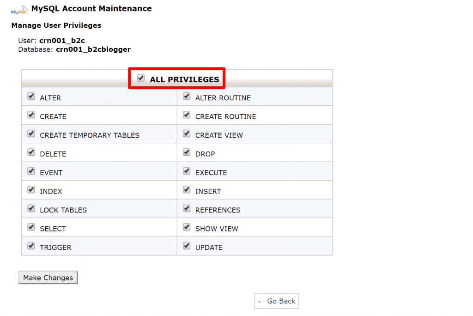This screenshot has width=473, height=316.
Task: Click the MySQL logo icon
Action: [19, 10]
